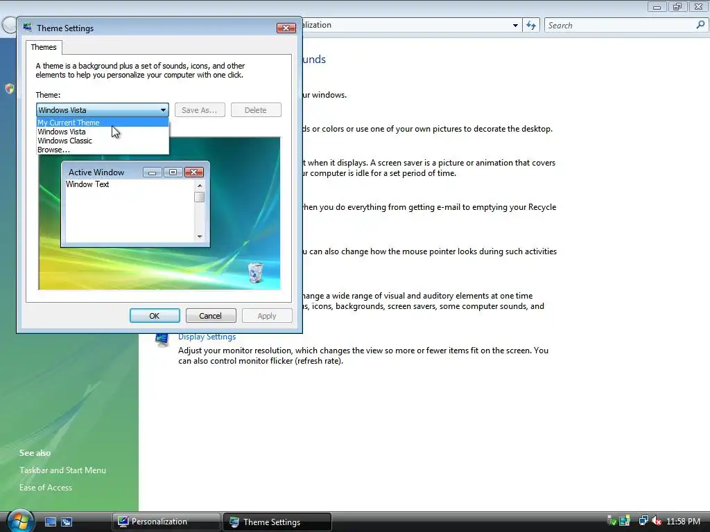Open Ease of Access link
This screenshot has width=710, height=532.
pyautogui.click(x=46, y=487)
